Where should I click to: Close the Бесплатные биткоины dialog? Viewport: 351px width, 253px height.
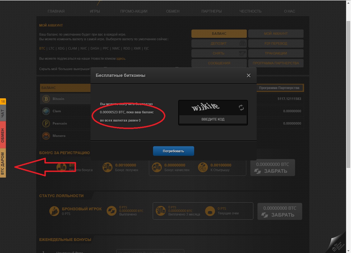click(248, 76)
